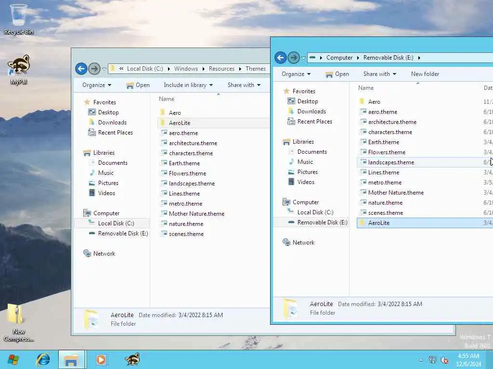Open MyPal raccoon icon in taskbar

coord(132,359)
